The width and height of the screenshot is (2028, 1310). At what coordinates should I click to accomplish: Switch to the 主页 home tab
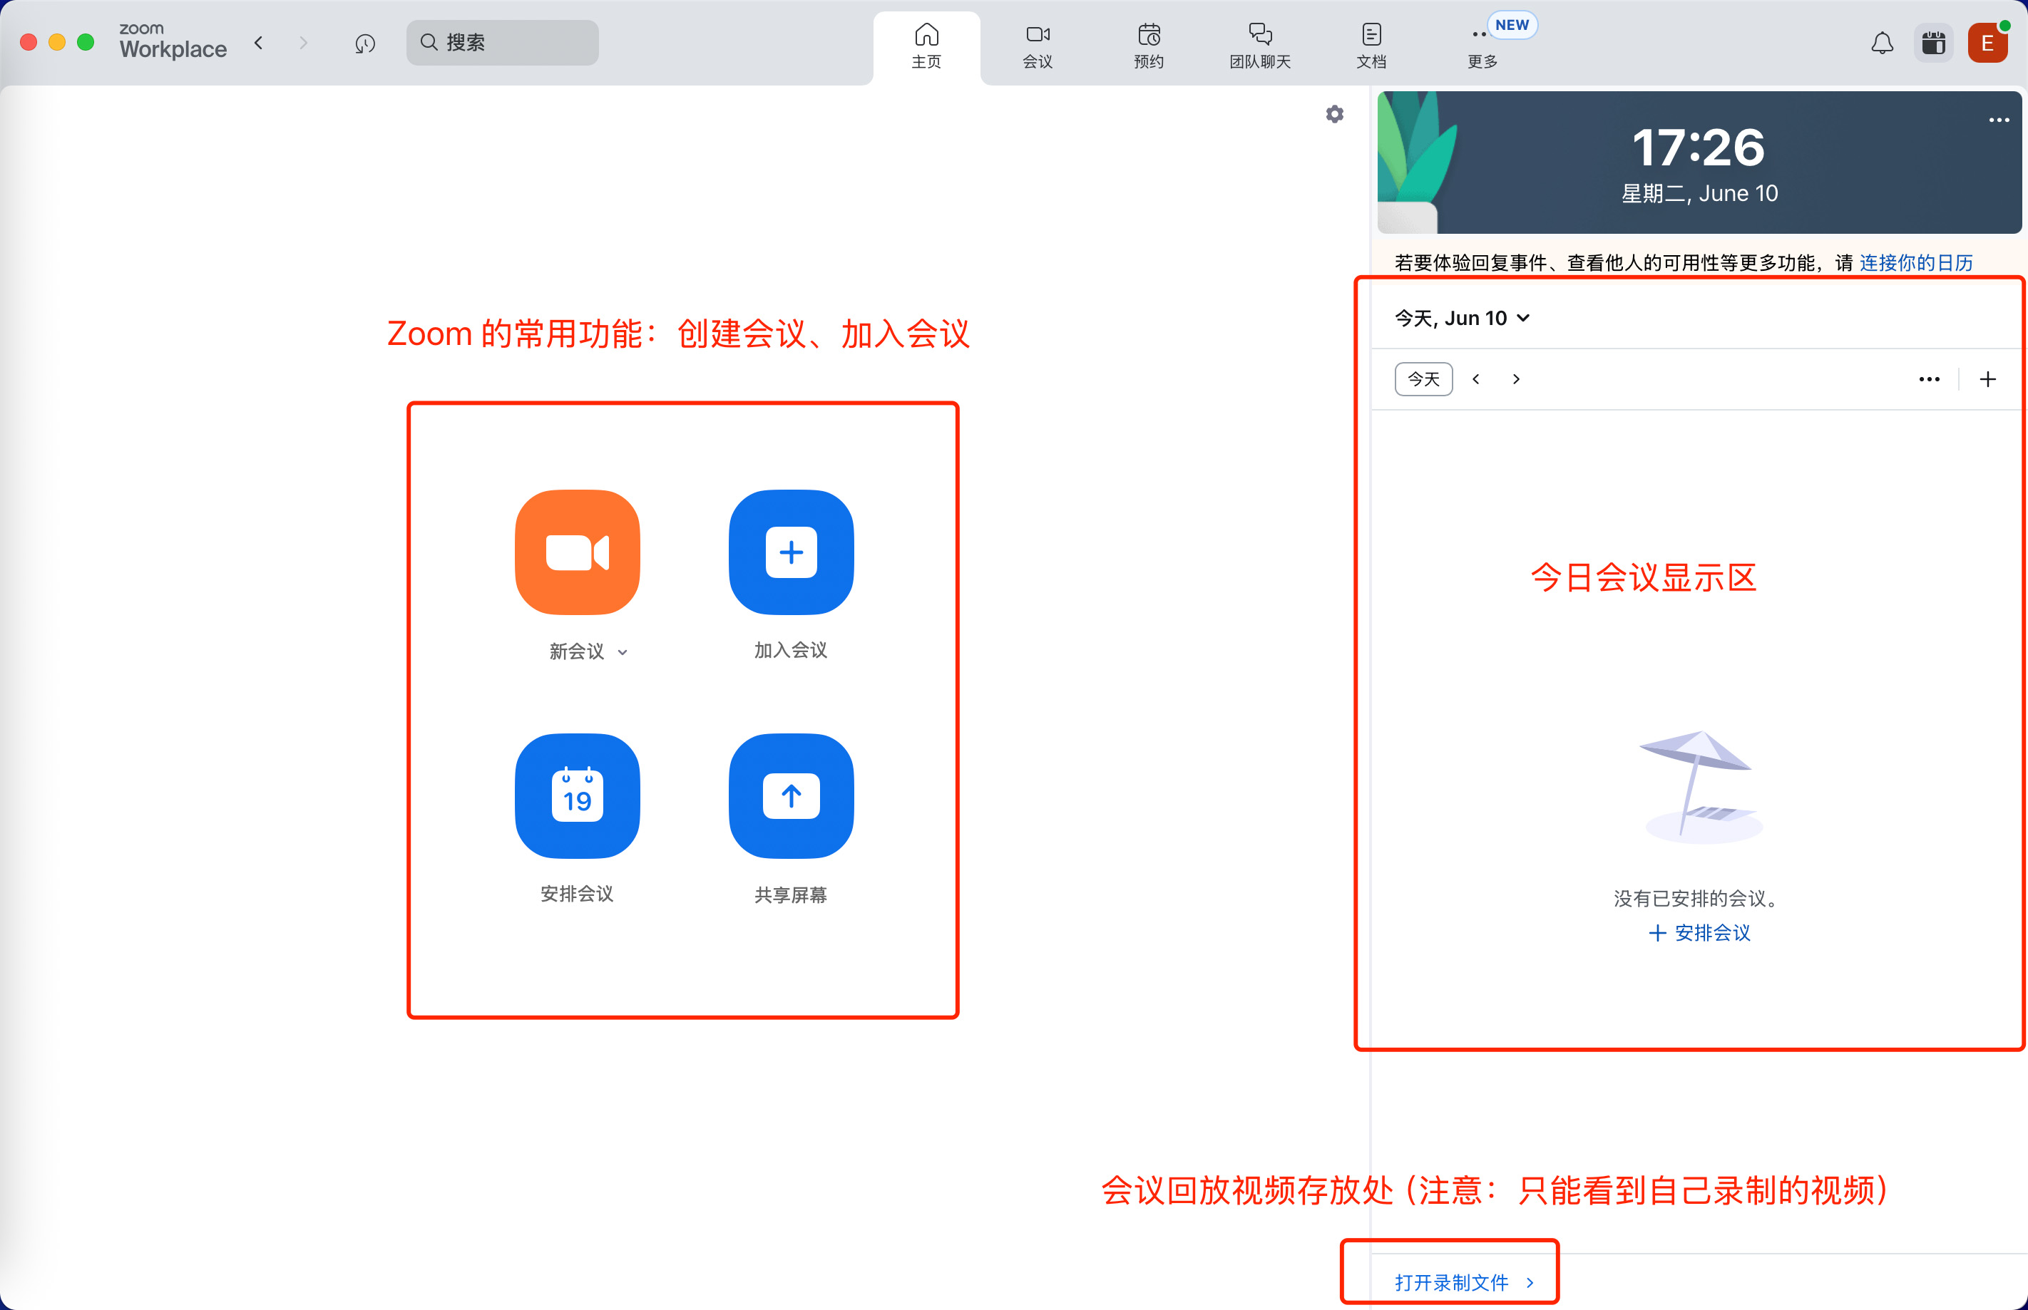tap(926, 47)
